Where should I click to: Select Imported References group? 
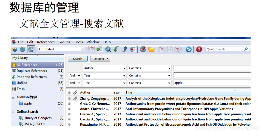[x=38, y=77]
